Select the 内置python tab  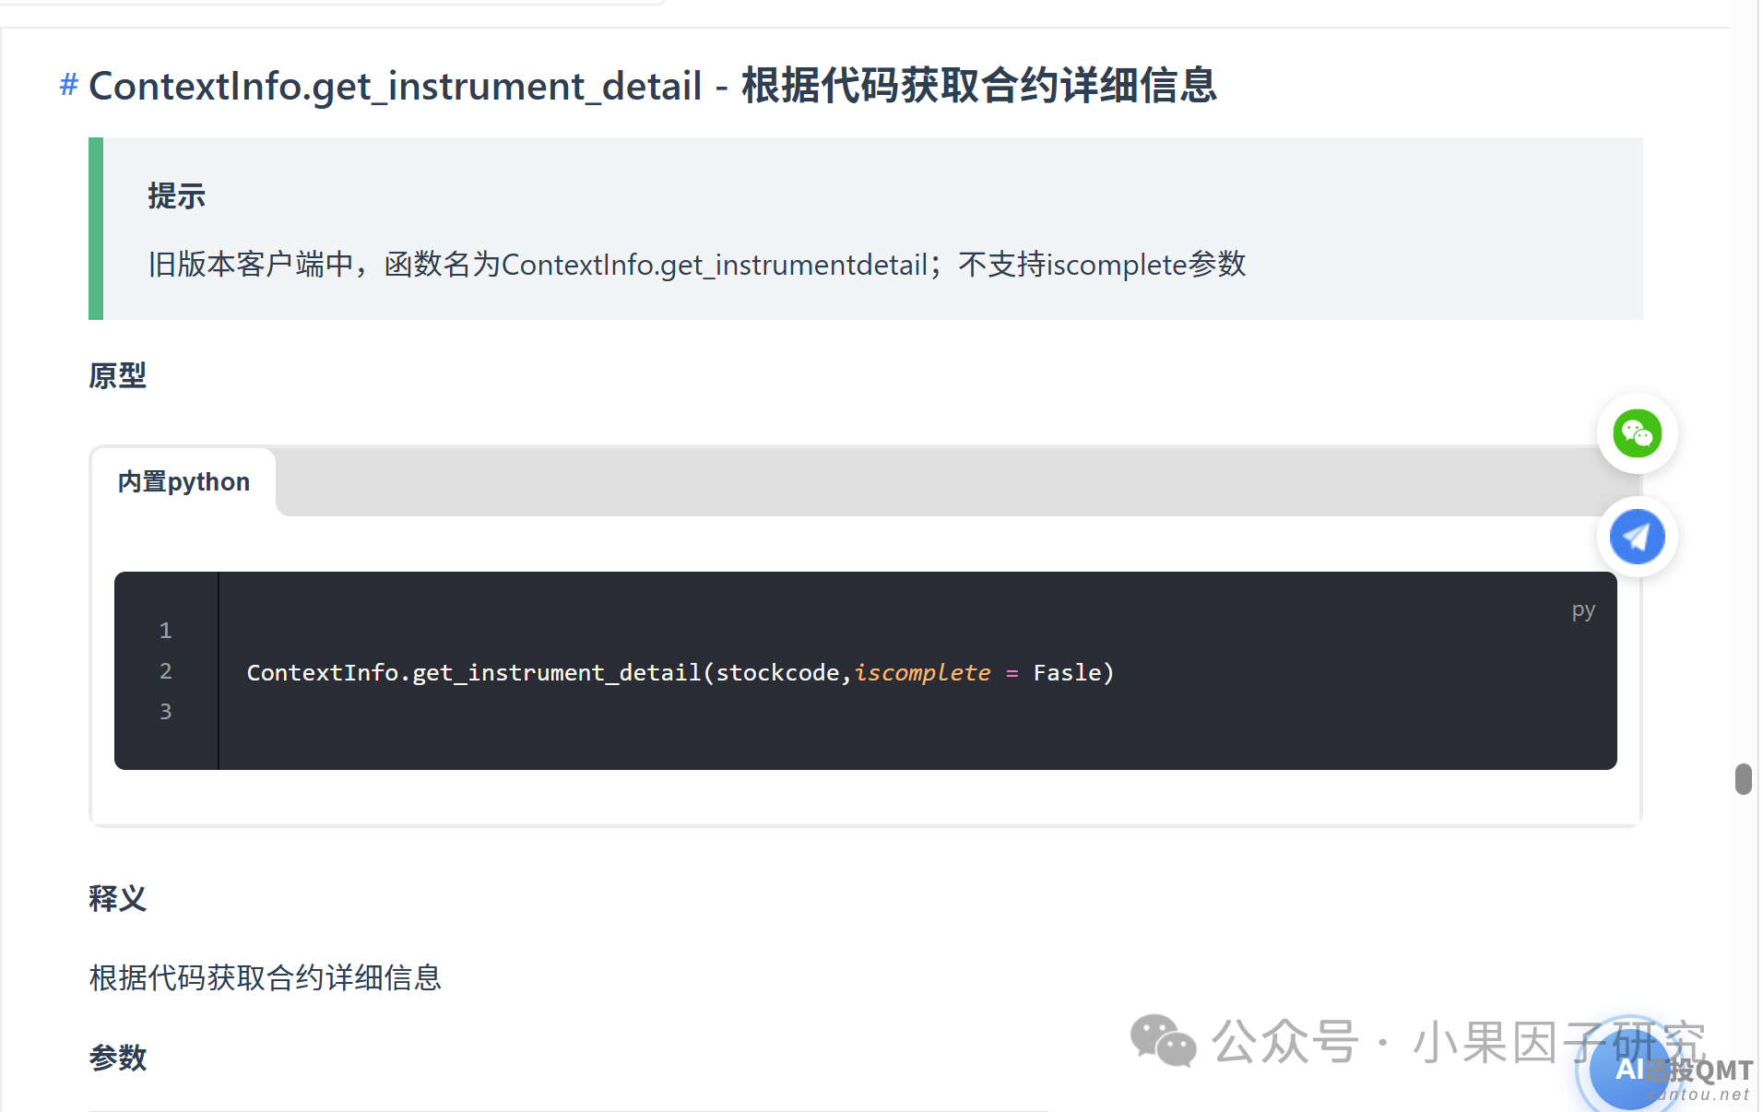(x=183, y=482)
